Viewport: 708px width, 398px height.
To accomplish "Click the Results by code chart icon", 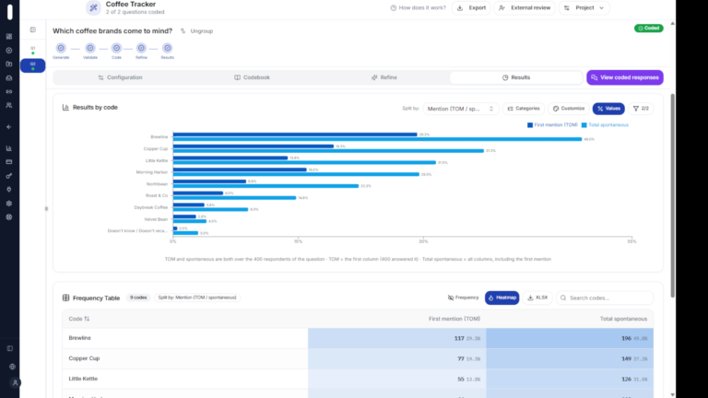I will tap(66, 108).
